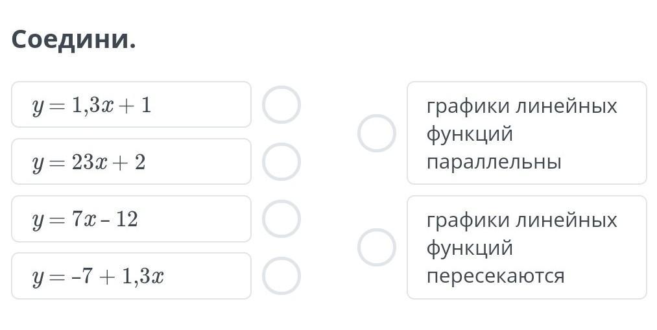This screenshot has width=657, height=330.
Task: Click the –7 term in the last equation
Action: point(82,276)
